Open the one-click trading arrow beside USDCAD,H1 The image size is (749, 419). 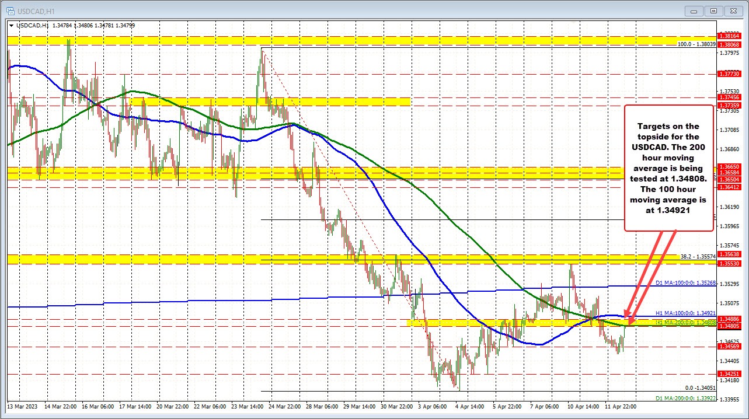pyautogui.click(x=12, y=25)
